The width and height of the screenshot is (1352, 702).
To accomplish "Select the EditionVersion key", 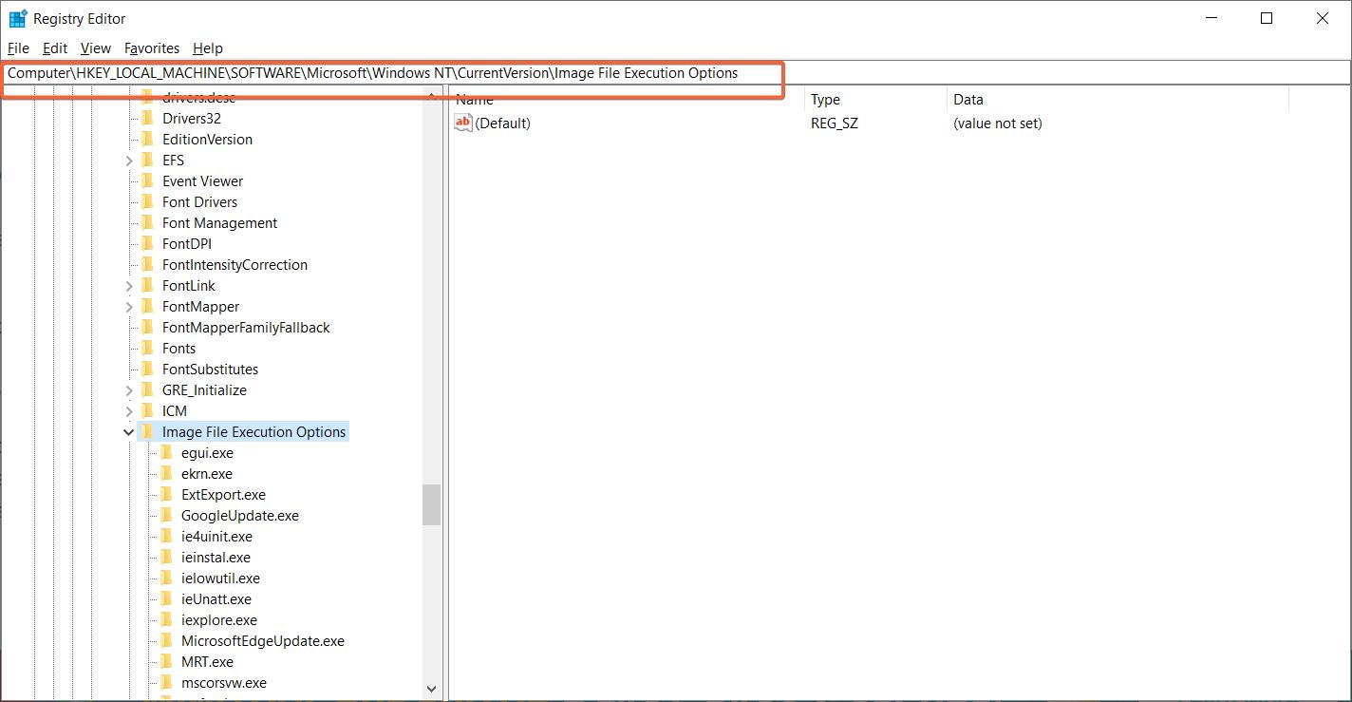I will [207, 140].
